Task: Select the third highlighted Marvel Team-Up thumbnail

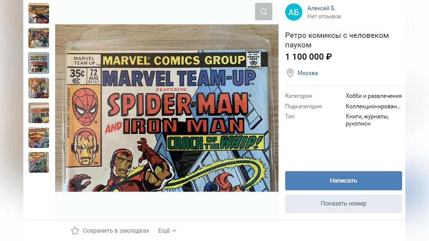Action: tap(39, 63)
